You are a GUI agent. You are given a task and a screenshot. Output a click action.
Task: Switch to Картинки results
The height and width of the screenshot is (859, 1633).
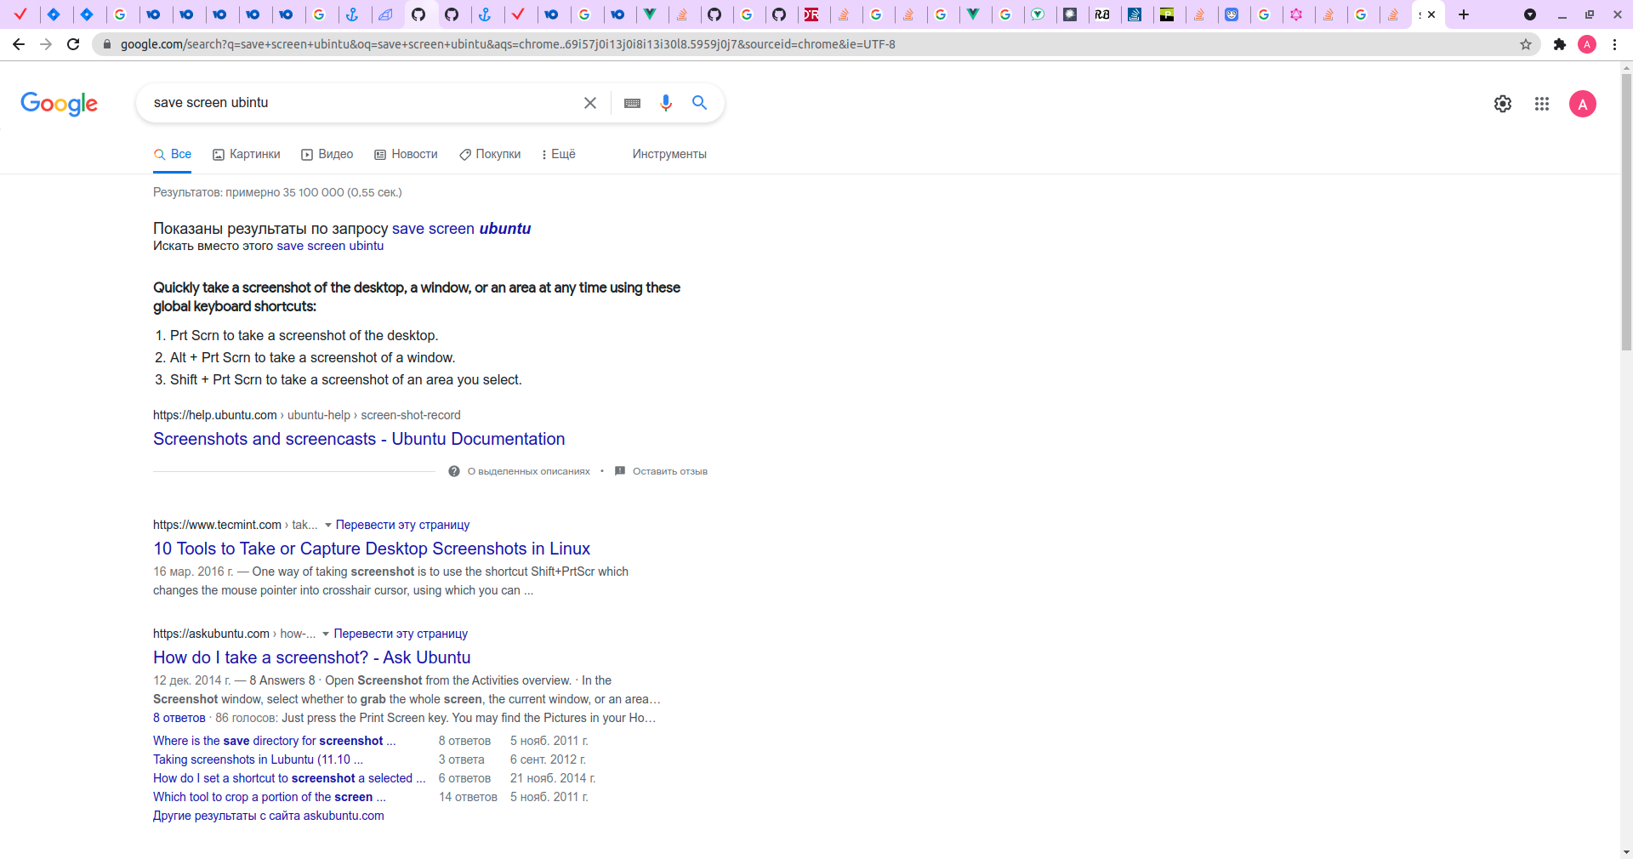(x=247, y=154)
